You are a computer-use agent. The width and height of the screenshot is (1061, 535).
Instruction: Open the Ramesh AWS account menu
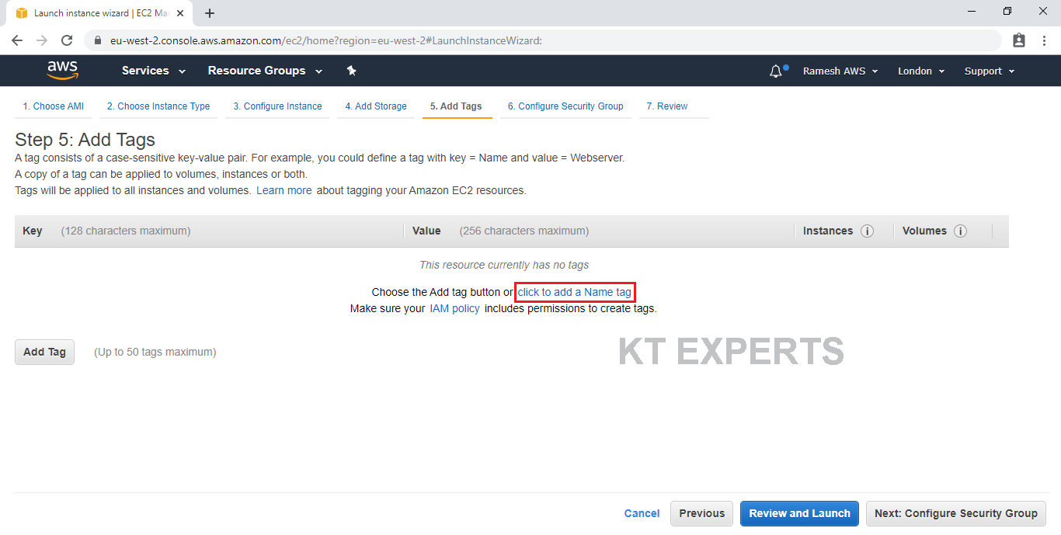click(840, 71)
